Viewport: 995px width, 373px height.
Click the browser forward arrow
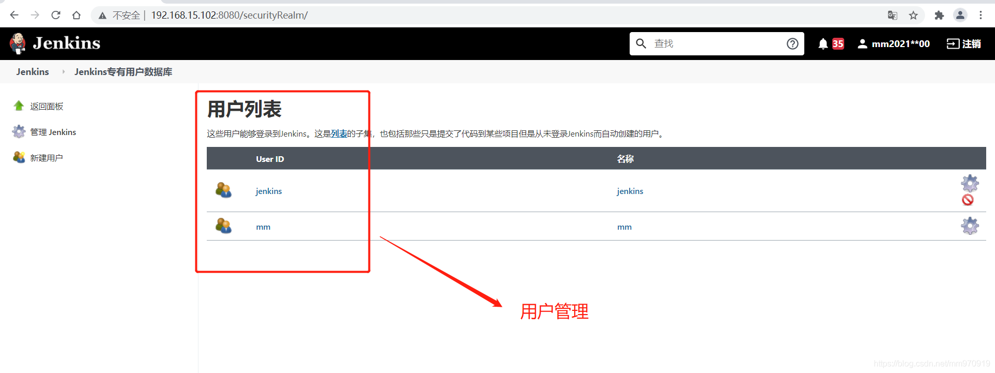click(x=35, y=15)
